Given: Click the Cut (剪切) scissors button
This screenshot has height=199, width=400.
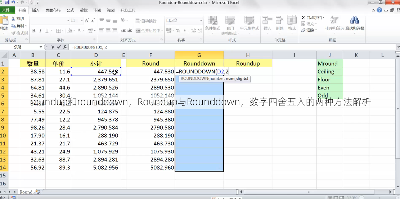Looking at the screenshot, I should click(x=18, y=19).
